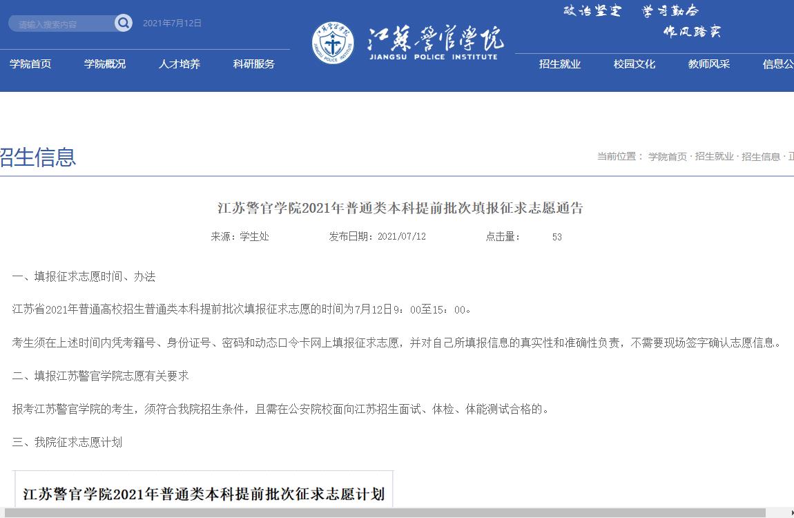Image resolution: width=794 pixels, height=518 pixels.
Task: Focus the search keyword input field
Action: click(62, 24)
